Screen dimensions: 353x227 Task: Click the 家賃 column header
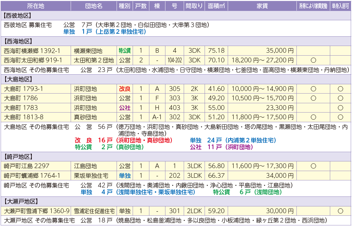click(262, 6)
